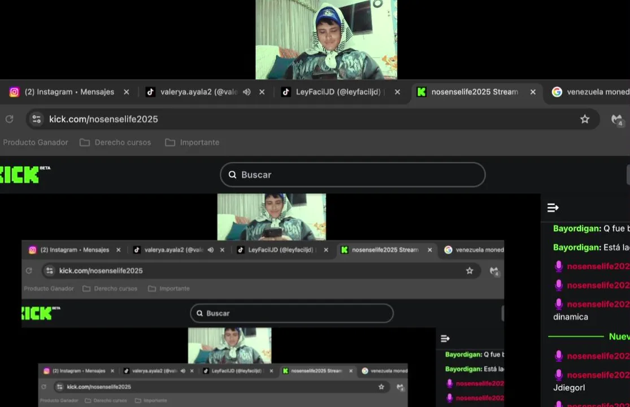Click bookmark star in mid-size nested browser
The height and width of the screenshot is (407, 630).
coord(470,271)
